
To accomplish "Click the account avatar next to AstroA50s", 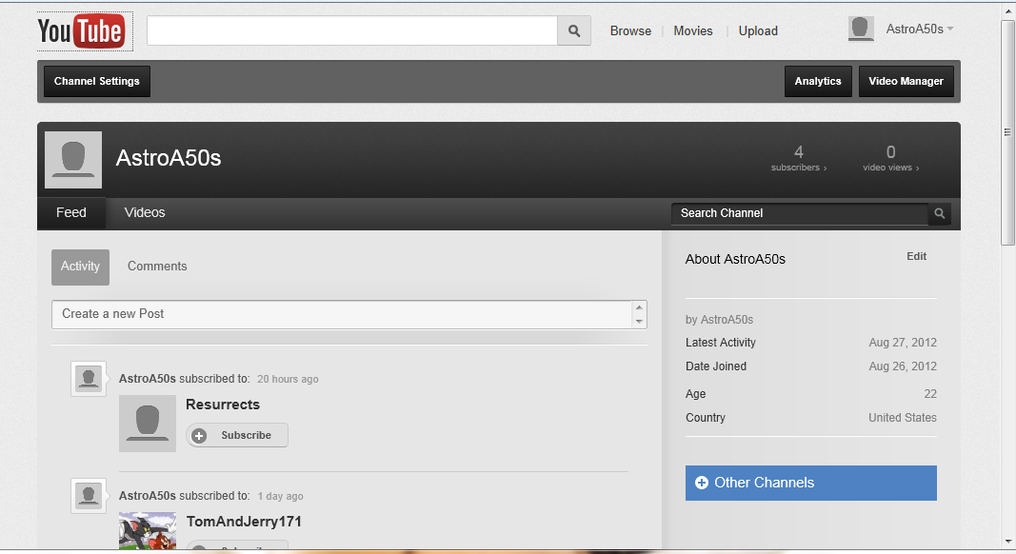I will coord(861,30).
